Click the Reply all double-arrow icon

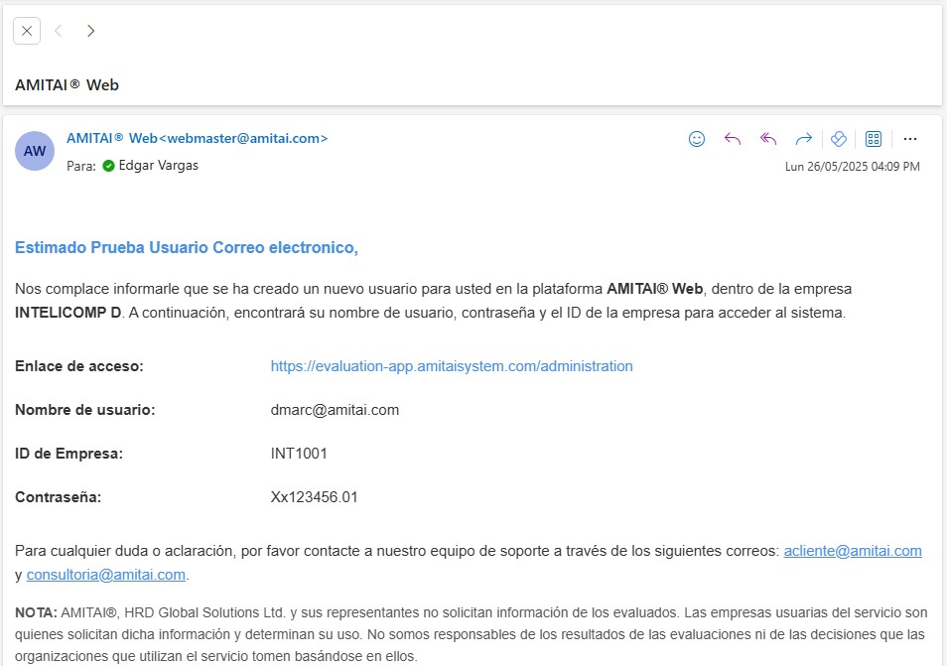[x=768, y=139]
